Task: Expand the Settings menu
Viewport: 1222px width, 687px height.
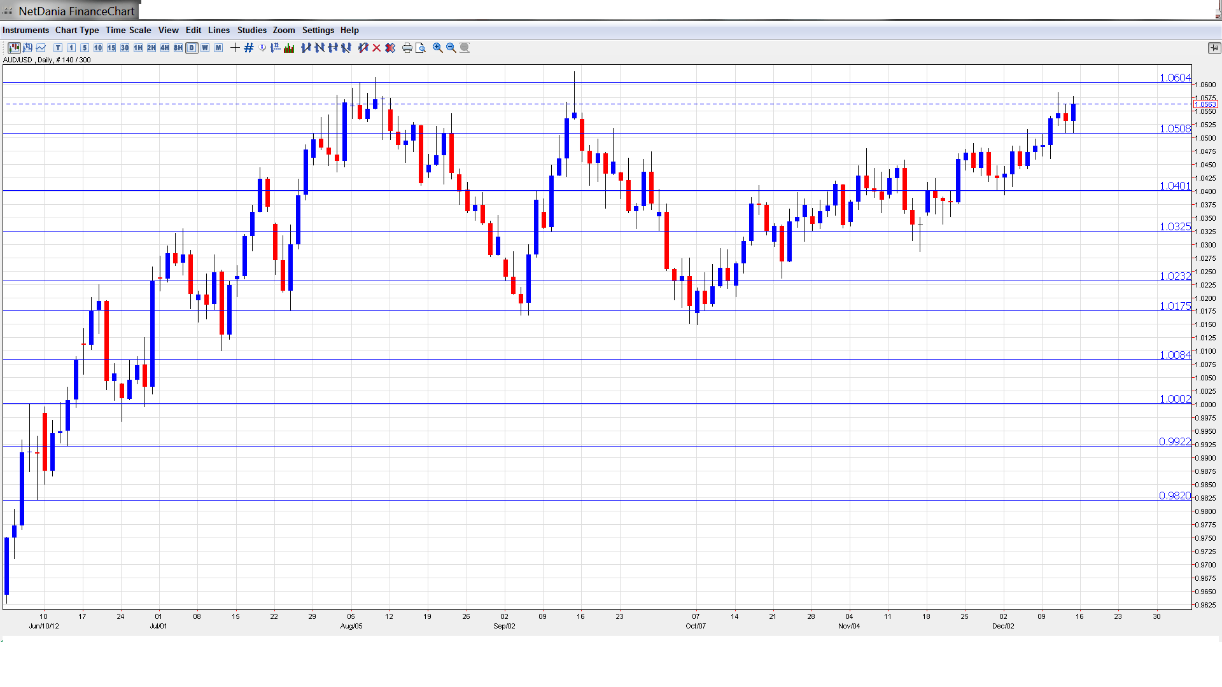Action: tap(318, 30)
